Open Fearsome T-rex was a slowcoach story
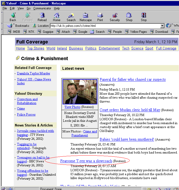Viewport: 179px width, 190px height. 86,161
